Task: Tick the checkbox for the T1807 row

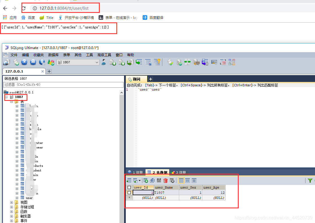Action: [129, 193]
